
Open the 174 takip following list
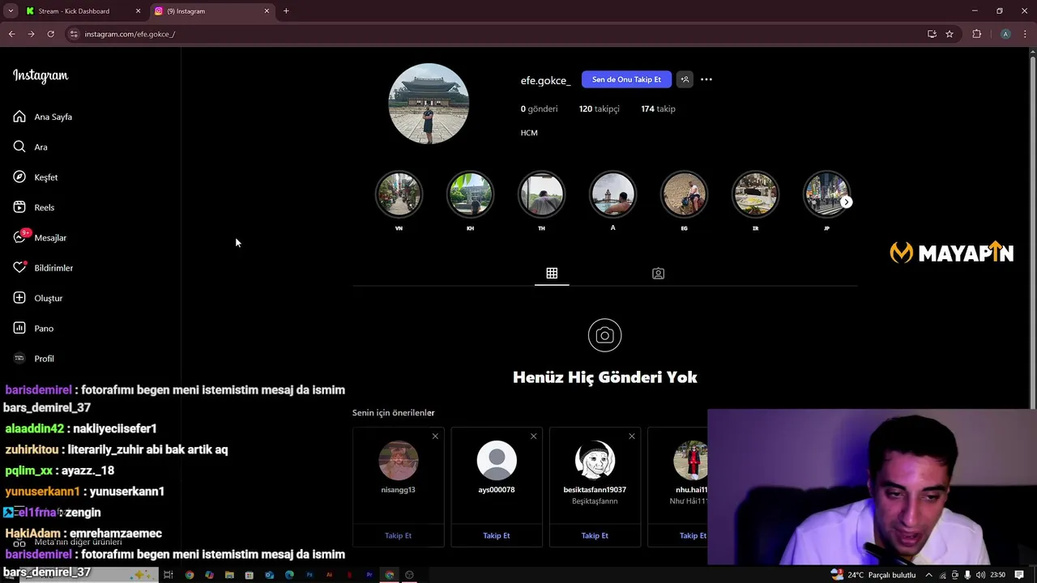pos(658,109)
